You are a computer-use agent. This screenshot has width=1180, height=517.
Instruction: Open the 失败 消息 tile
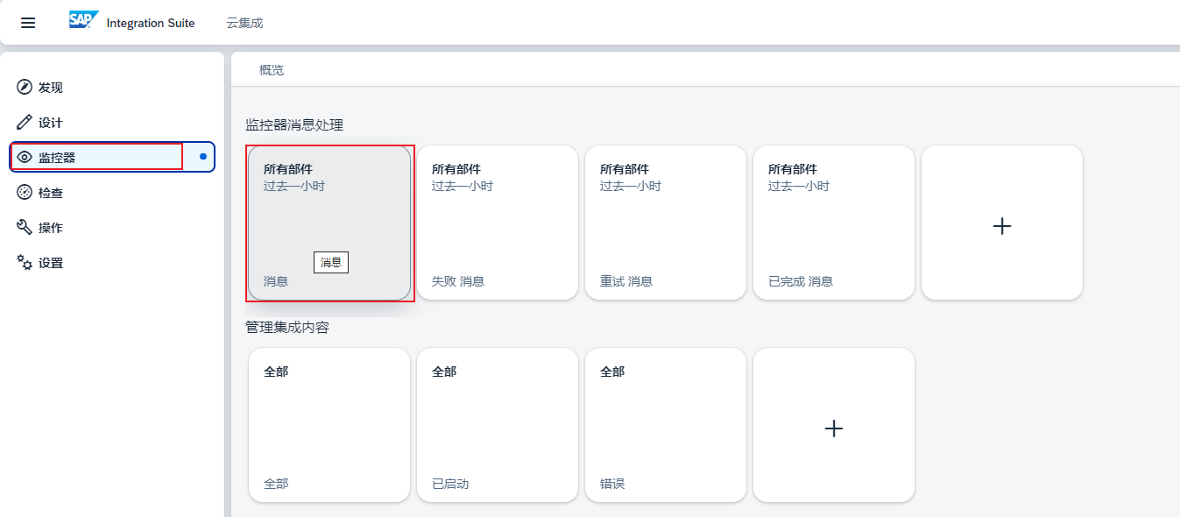pos(498,223)
